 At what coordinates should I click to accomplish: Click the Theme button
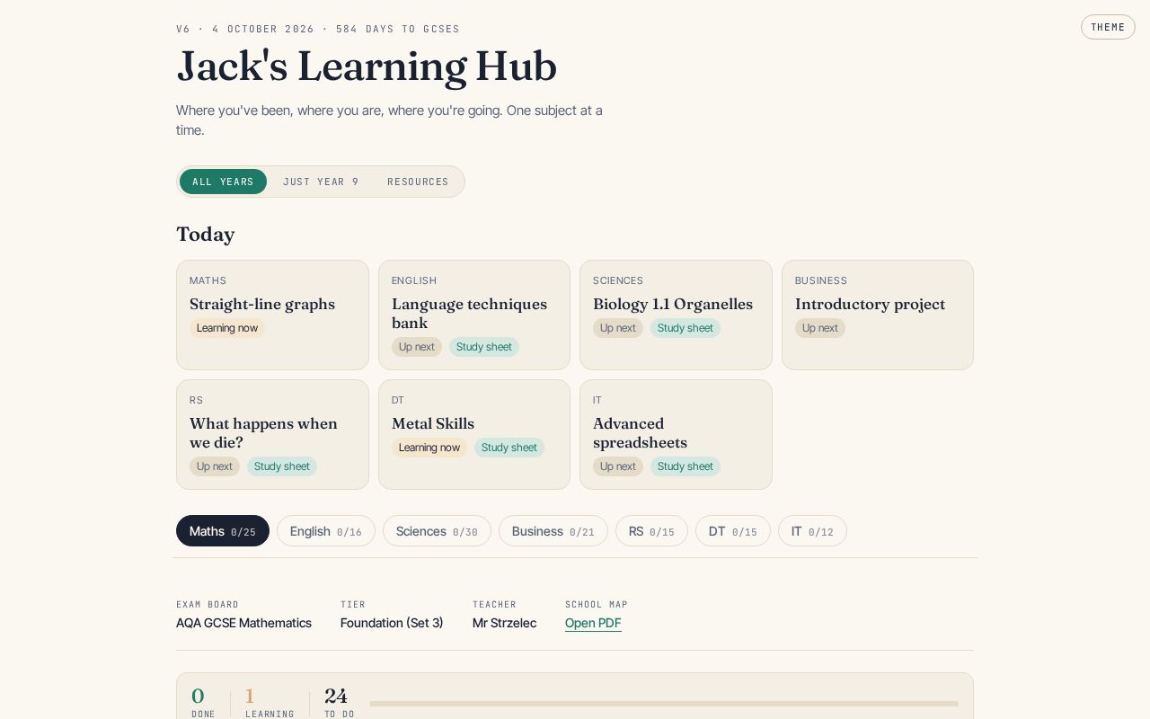[1108, 27]
